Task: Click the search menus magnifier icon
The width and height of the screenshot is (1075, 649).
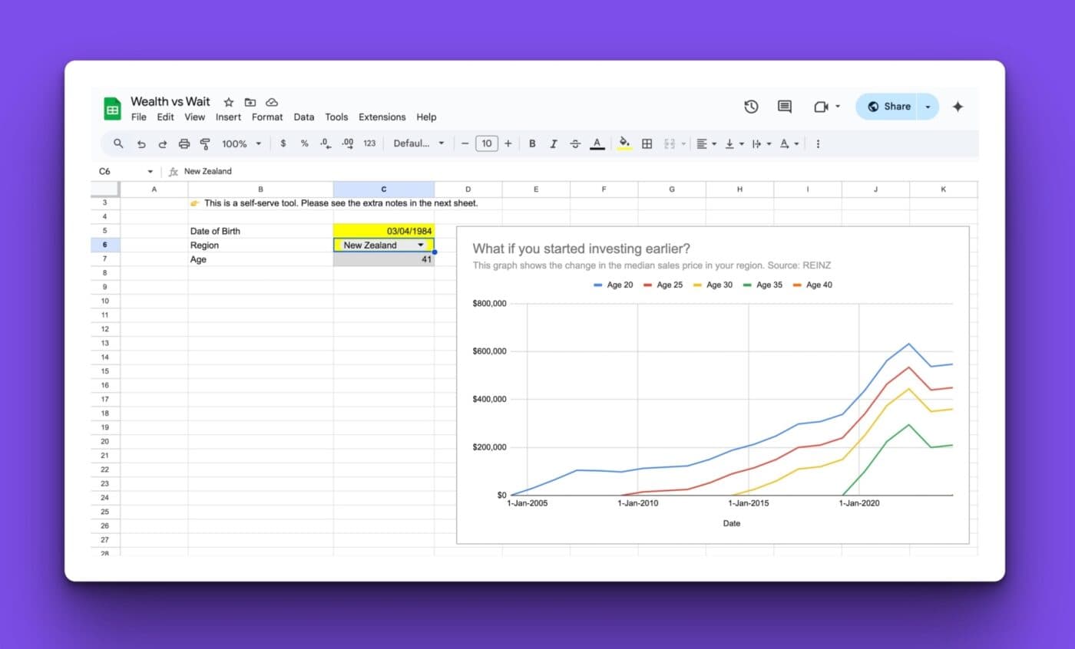Action: 118,143
